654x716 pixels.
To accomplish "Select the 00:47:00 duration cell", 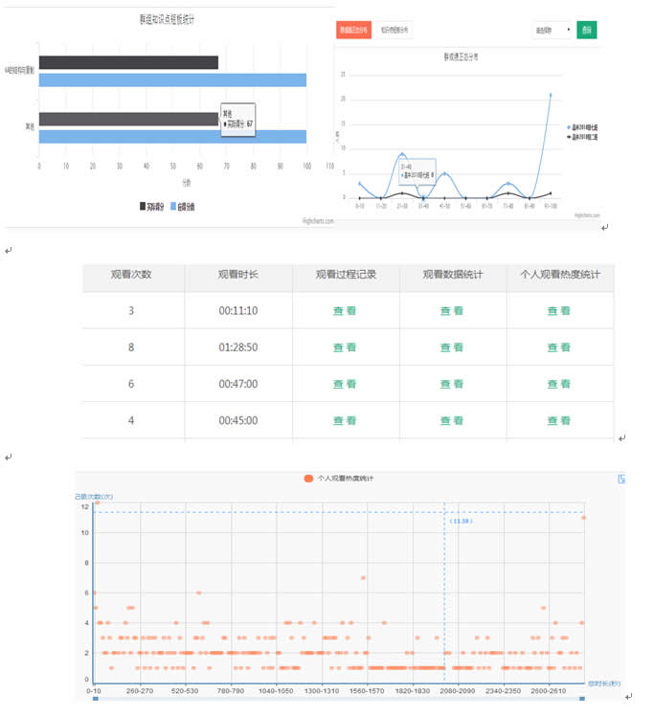I will click(x=237, y=384).
